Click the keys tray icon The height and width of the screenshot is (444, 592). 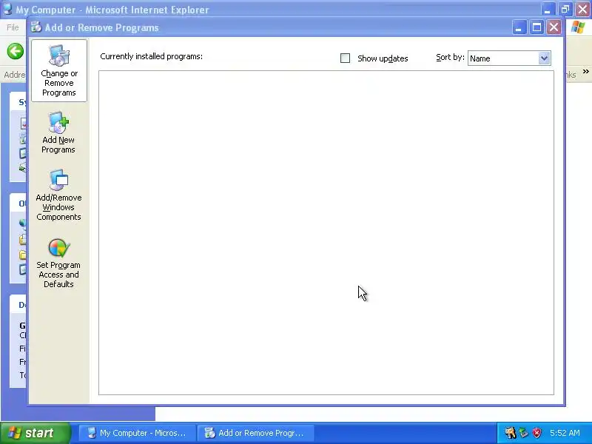(x=510, y=433)
